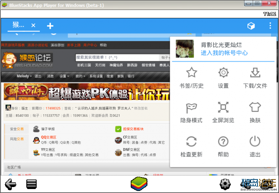Click 神魔仙界 hot search link
This screenshot has width=279, height=193.
tap(116, 65)
